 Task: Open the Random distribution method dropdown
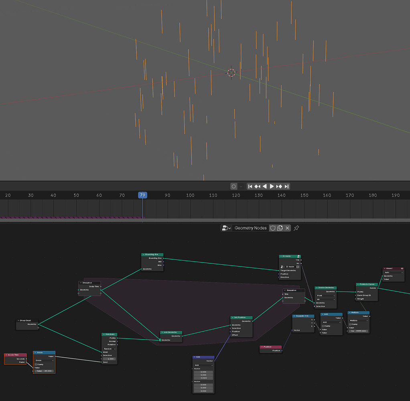(110, 349)
